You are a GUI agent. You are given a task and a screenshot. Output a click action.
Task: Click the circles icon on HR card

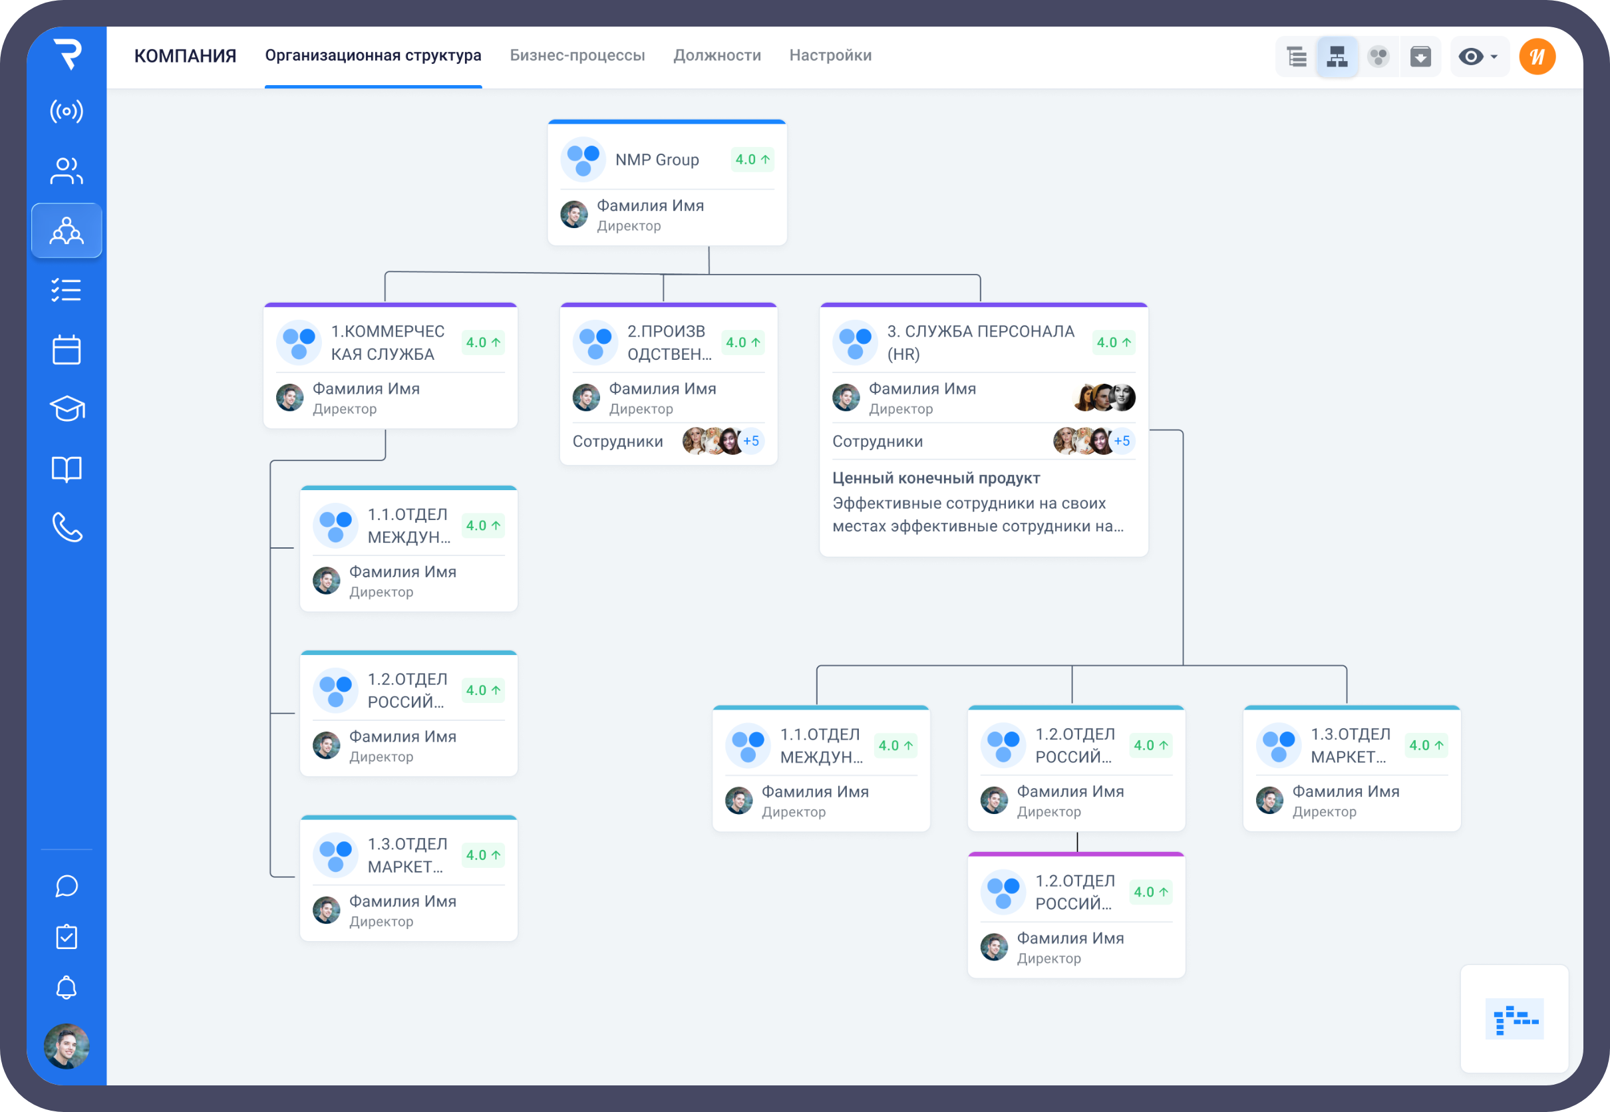click(855, 343)
